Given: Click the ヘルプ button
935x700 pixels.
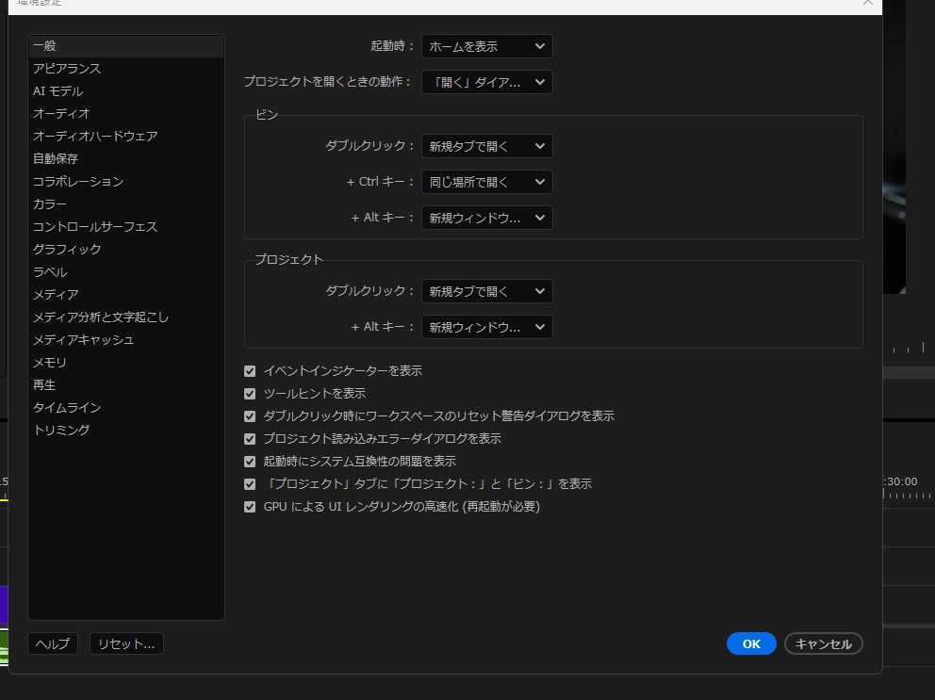Looking at the screenshot, I should pos(54,643).
